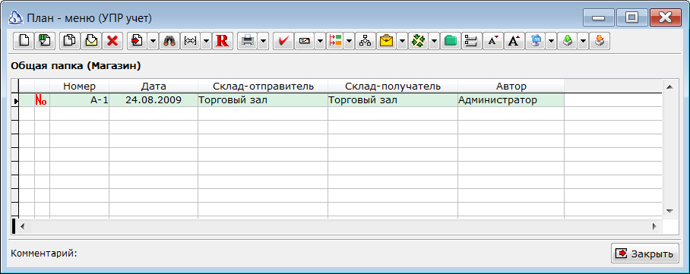Expand dropdown next to green arrows icon

(x=434, y=41)
